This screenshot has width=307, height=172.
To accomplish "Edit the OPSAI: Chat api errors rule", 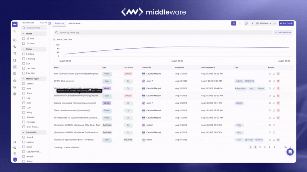I will click(274, 81).
